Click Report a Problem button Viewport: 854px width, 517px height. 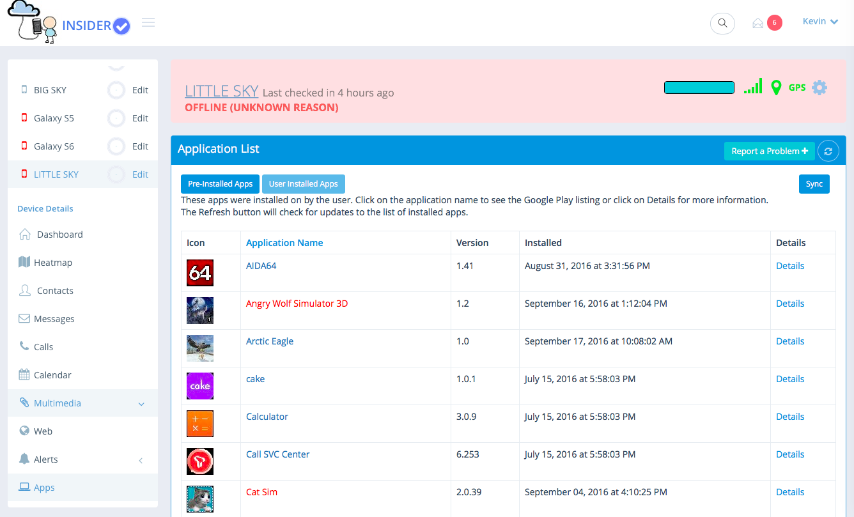(x=770, y=151)
